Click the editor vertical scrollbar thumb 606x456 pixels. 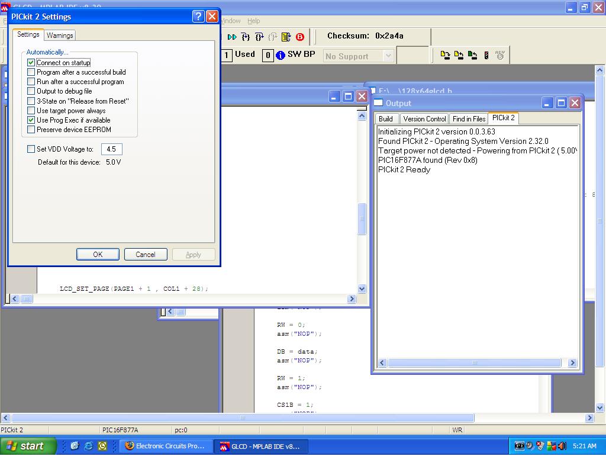362,219
